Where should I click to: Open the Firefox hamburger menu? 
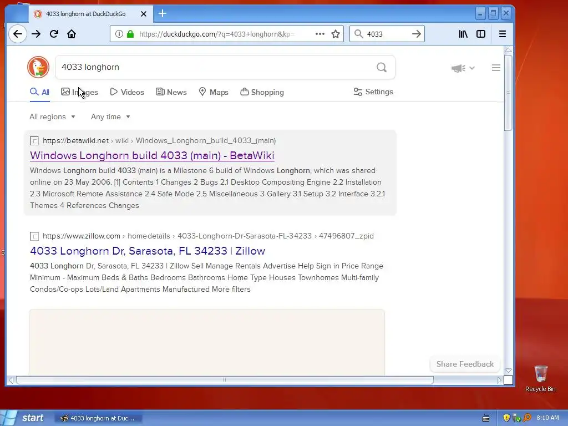503,34
